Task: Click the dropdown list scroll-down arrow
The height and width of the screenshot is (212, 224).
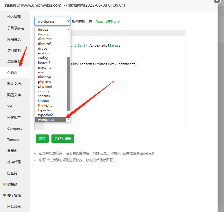Action: [x=68, y=119]
